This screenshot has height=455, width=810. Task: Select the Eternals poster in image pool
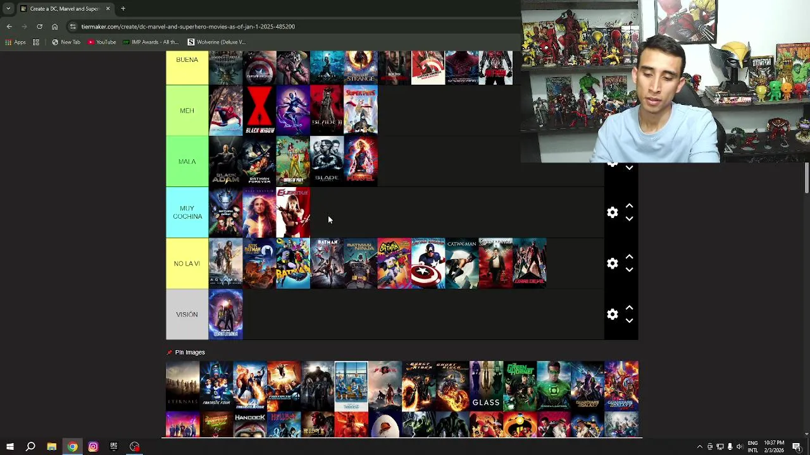(182, 385)
